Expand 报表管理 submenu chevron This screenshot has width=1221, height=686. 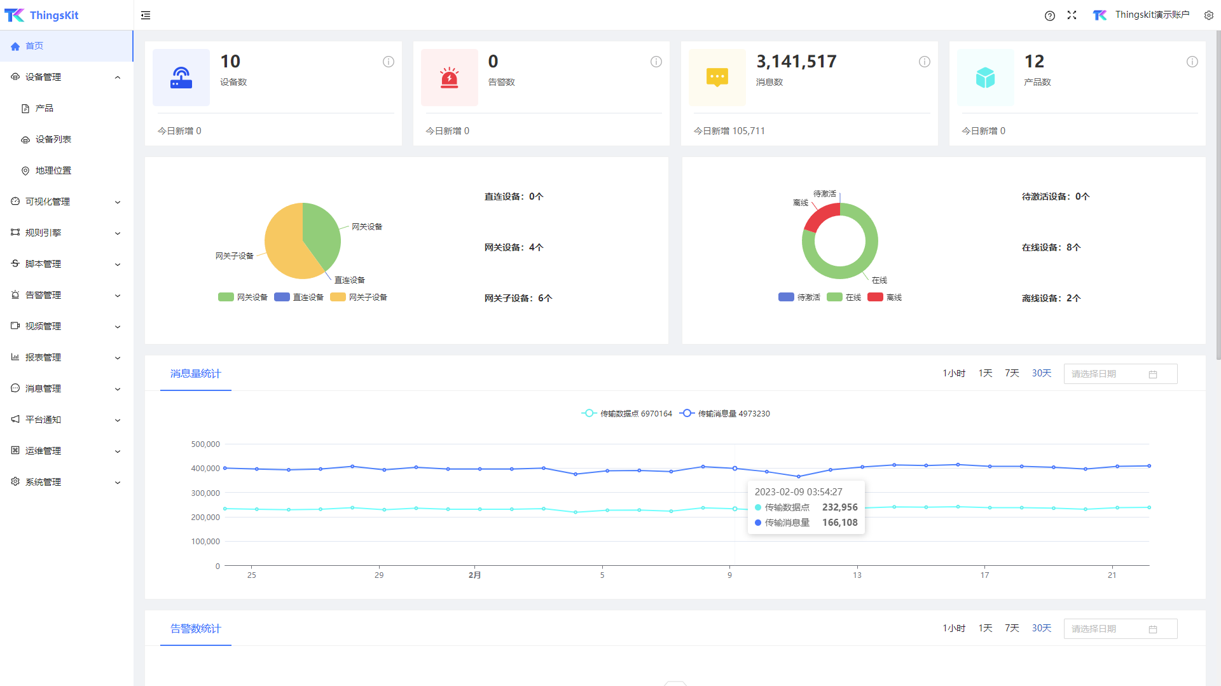tap(118, 358)
